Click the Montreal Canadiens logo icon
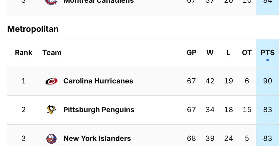 [51, 2]
